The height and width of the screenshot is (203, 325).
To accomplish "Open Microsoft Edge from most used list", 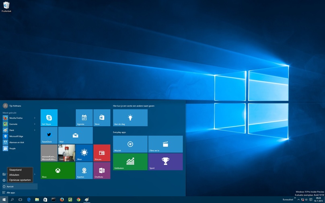I will click(x=19, y=136).
